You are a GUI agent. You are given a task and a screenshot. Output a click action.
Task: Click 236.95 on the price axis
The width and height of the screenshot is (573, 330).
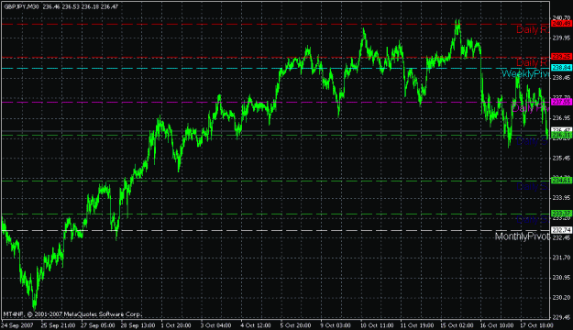(x=562, y=118)
